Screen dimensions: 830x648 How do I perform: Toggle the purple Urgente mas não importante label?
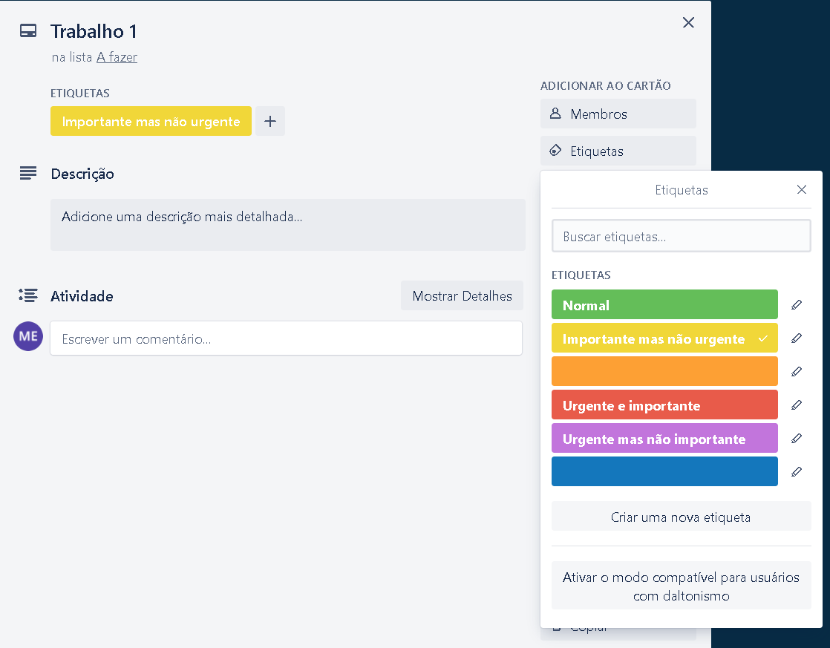point(664,439)
